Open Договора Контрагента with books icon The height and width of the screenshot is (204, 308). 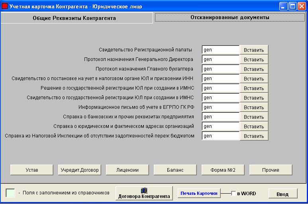coord(144,193)
